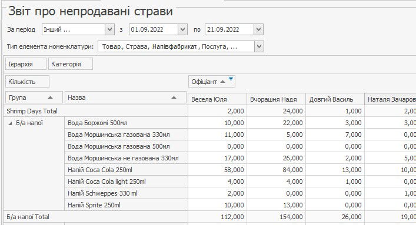Image resolution: width=416 pixels, height=225 pixels.
Task: Expand the Тип елемента номенклатури dropdown
Action: [x=259, y=46]
